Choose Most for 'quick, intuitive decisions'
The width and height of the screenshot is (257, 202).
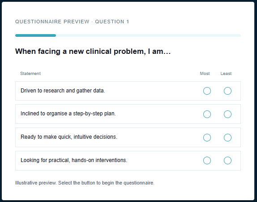coord(207,137)
